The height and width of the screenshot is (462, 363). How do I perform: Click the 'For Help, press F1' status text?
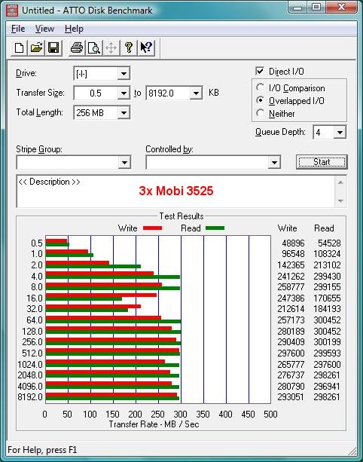coord(42,450)
